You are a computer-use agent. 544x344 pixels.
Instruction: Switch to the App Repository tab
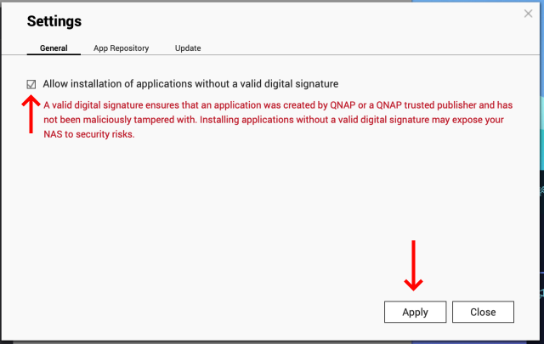121,48
